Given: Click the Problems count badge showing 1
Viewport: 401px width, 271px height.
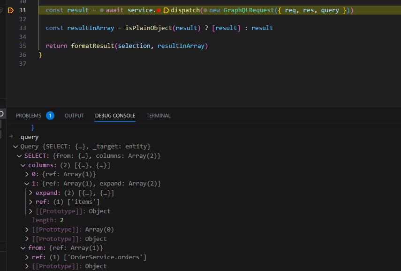Looking at the screenshot, I should (51, 115).
